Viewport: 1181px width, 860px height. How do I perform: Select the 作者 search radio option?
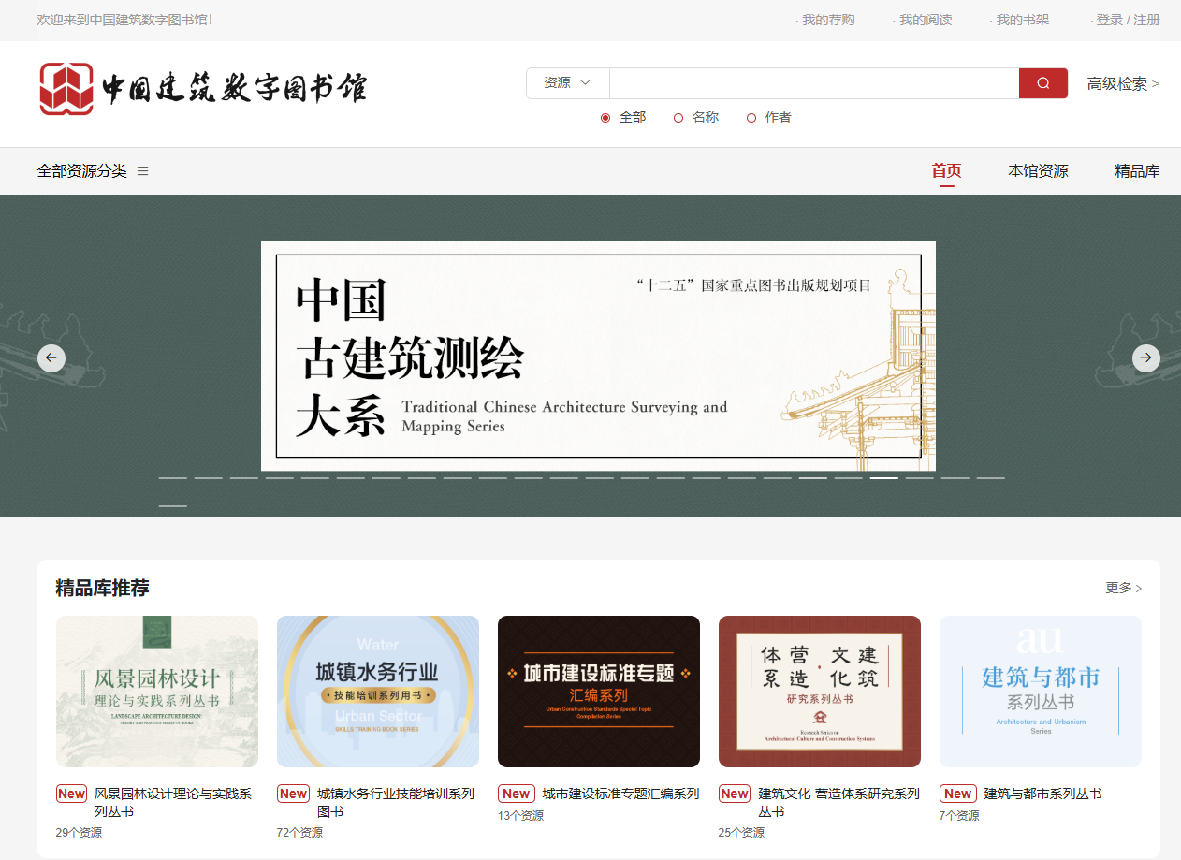(x=751, y=118)
